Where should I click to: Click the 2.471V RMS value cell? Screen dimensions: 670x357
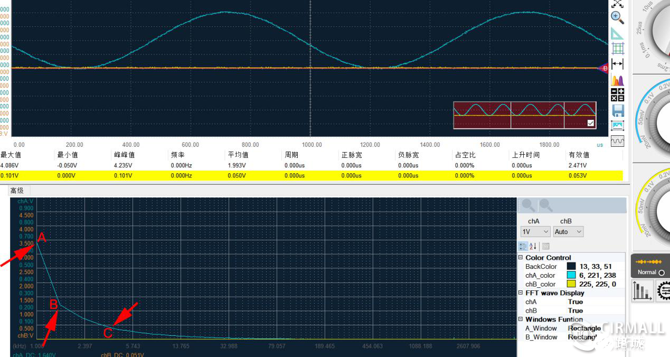pos(578,165)
